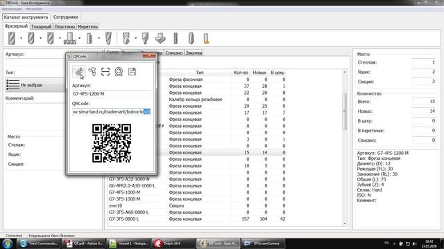Select the straight rod tool icon
This screenshot has width=444, height=249.
tap(176, 38)
